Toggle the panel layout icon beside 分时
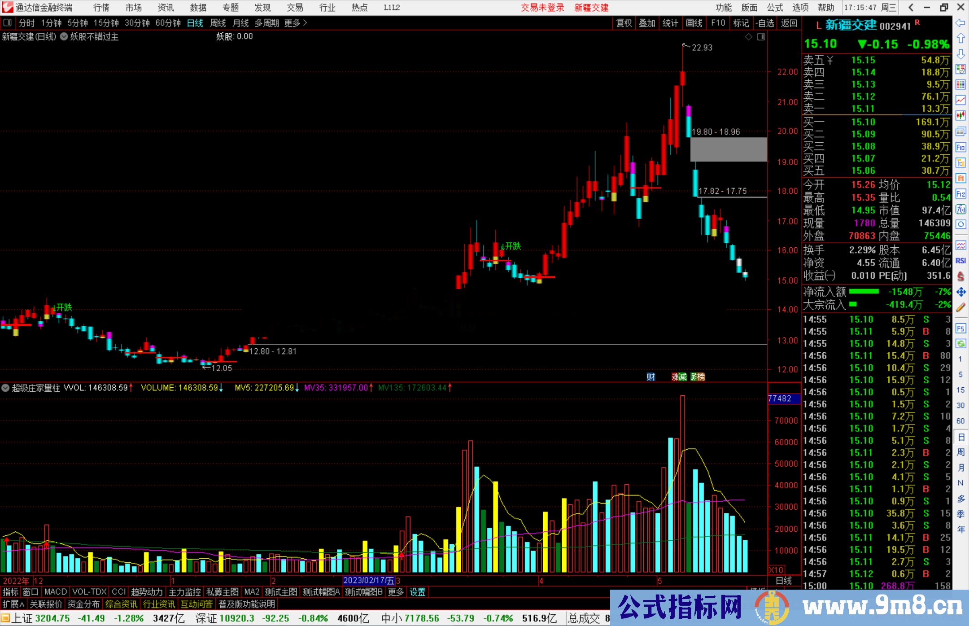Screen dimensions: 969x626 [7, 23]
